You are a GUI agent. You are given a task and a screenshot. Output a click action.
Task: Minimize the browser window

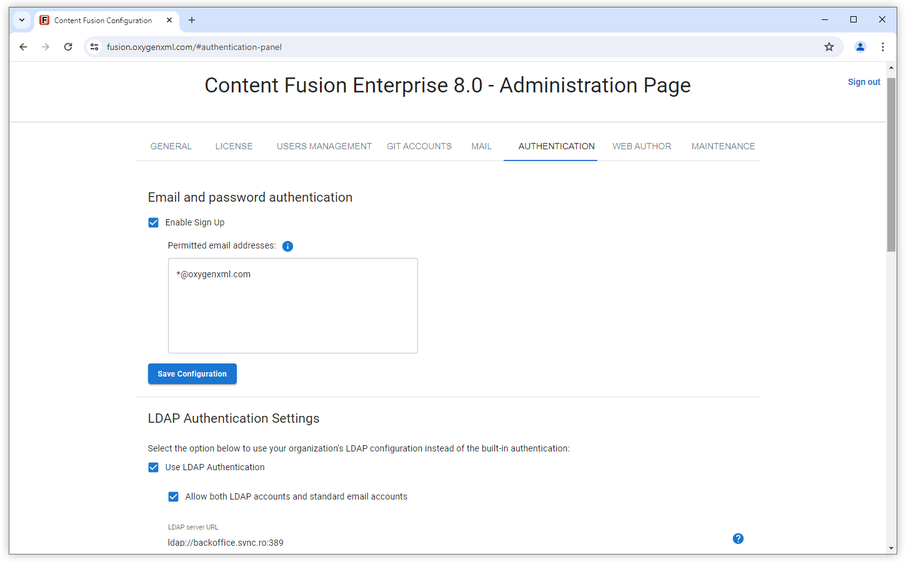[825, 20]
